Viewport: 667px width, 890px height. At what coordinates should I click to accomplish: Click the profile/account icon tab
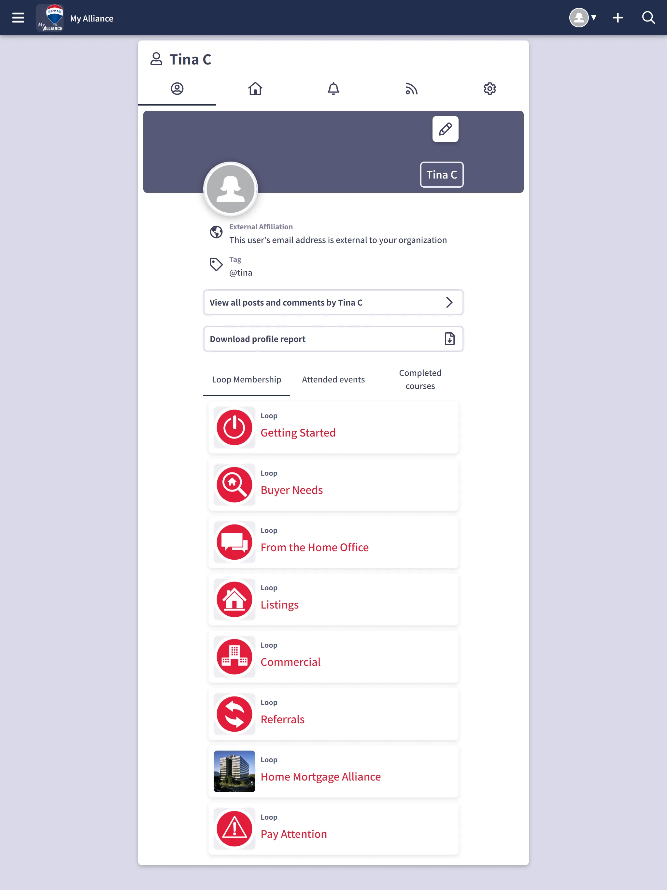177,88
